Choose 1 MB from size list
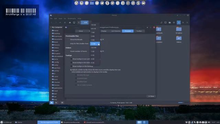Screen dimensions: 220x124 (95, 32)
